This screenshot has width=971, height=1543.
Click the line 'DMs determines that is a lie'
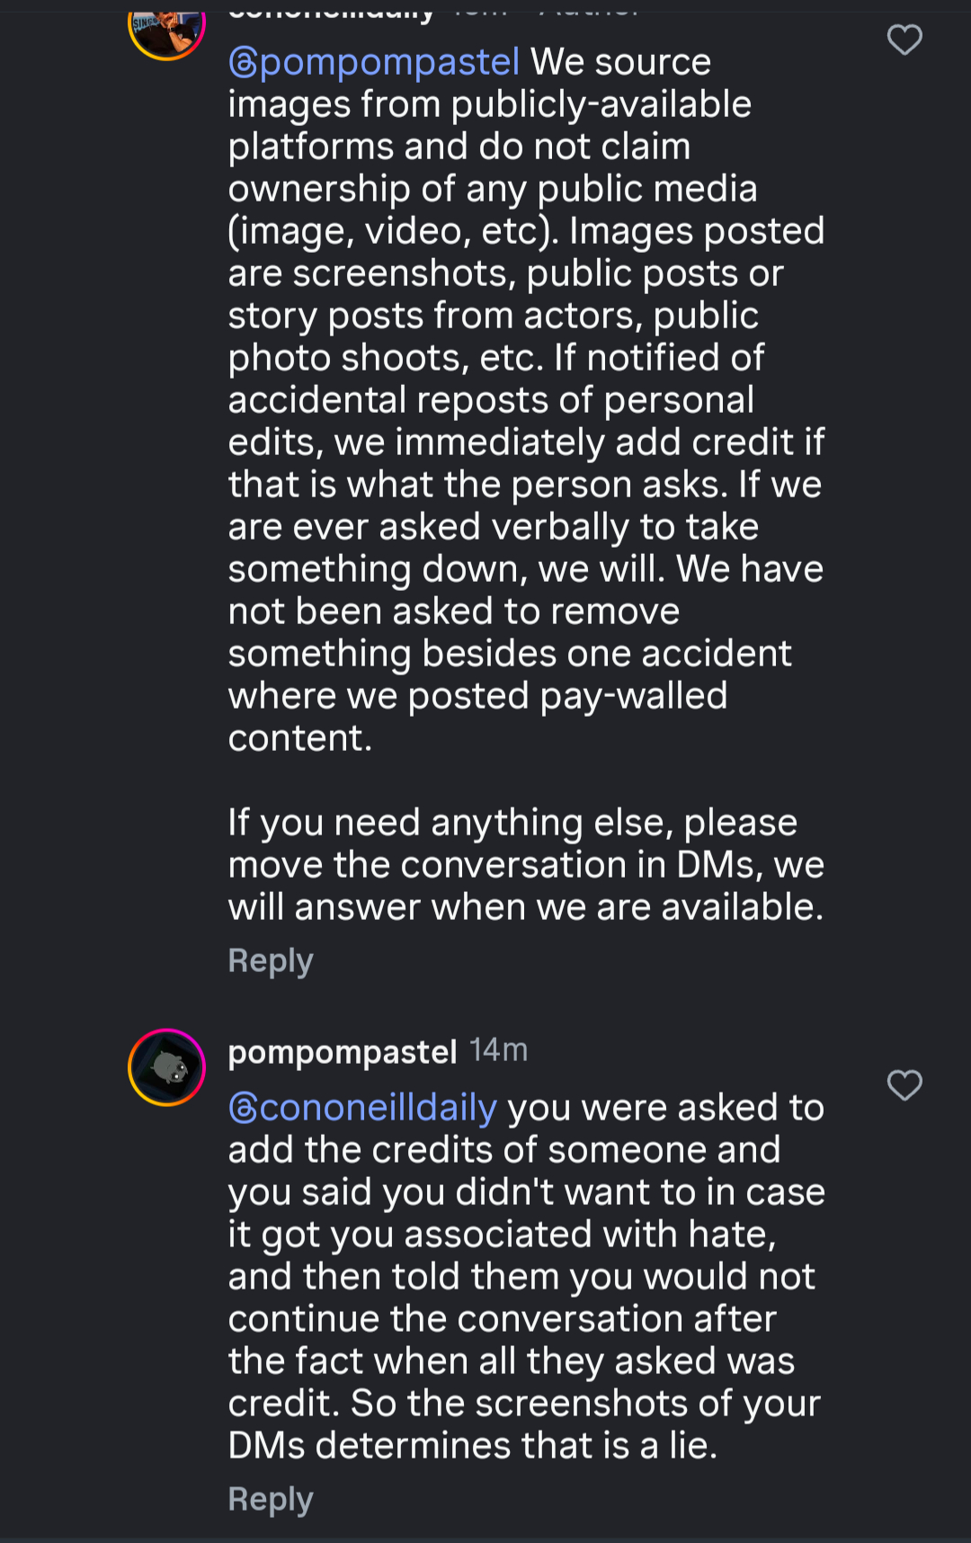[x=473, y=1446]
